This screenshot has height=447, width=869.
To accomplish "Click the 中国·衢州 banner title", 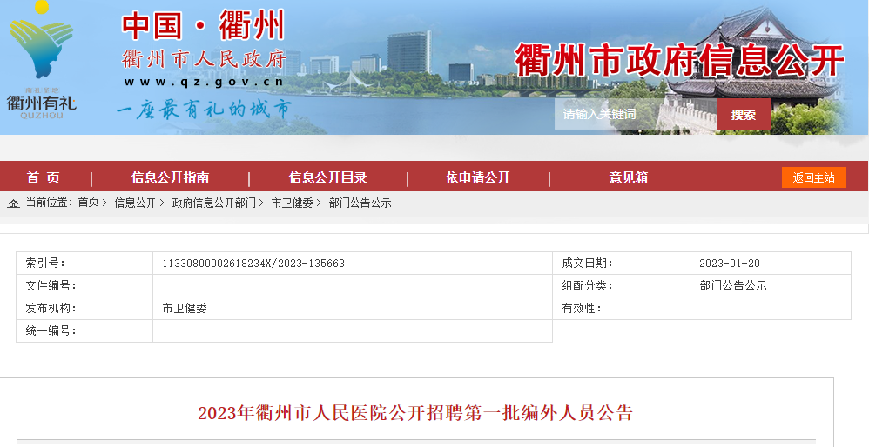I will [203, 25].
